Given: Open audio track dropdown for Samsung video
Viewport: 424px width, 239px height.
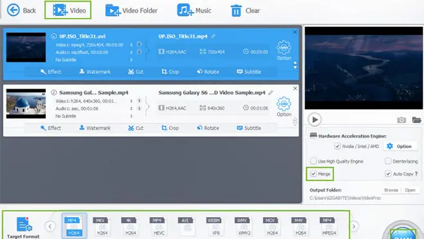Looking at the screenshot, I should tap(132, 109).
